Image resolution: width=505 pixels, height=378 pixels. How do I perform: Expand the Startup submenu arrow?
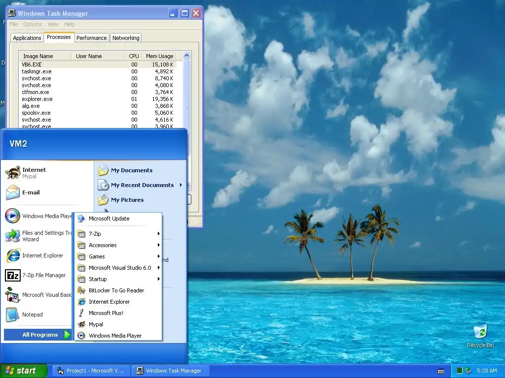(158, 279)
